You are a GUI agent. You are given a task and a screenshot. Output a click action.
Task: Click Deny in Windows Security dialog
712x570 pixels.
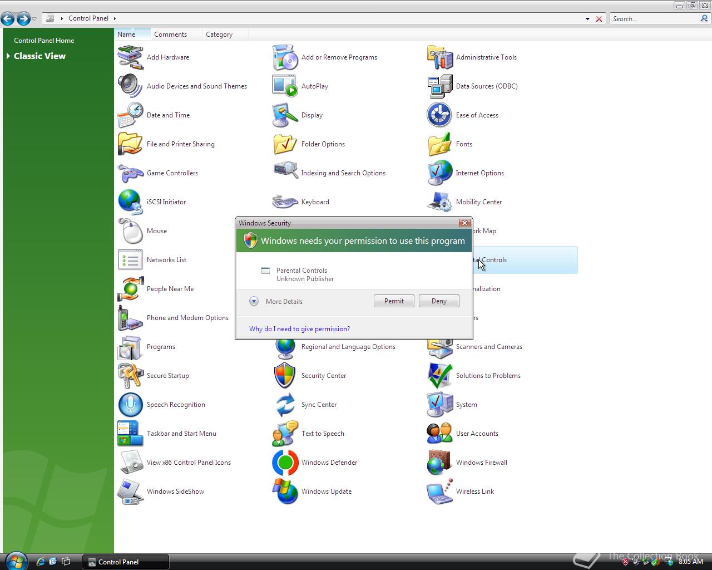[439, 301]
